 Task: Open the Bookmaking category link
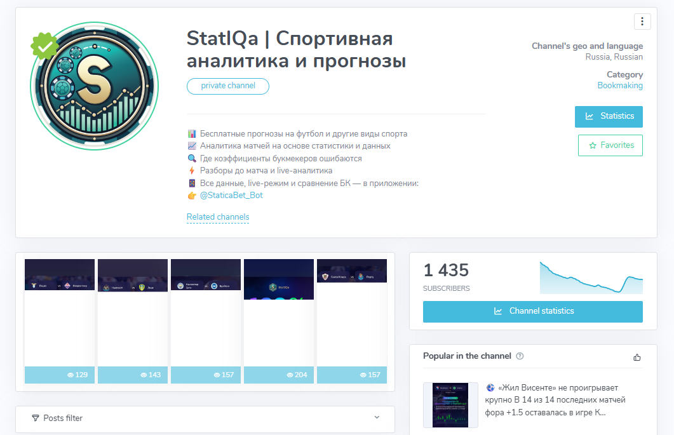620,85
